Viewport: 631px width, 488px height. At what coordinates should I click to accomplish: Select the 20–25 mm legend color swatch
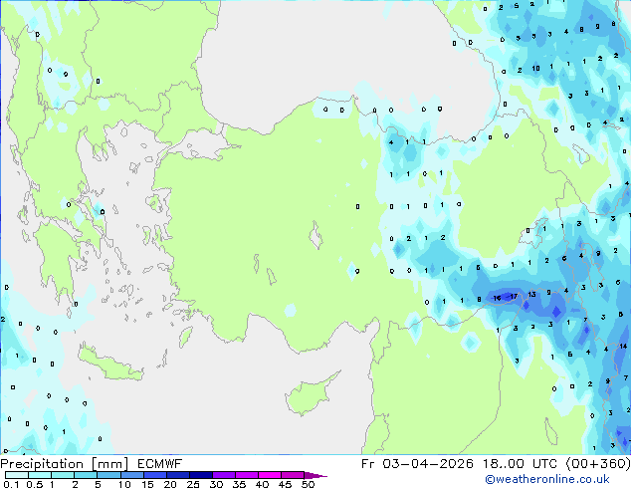click(178, 475)
